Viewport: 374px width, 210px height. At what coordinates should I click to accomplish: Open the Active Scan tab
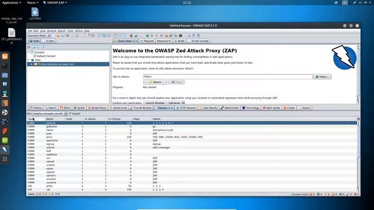tap(119, 108)
